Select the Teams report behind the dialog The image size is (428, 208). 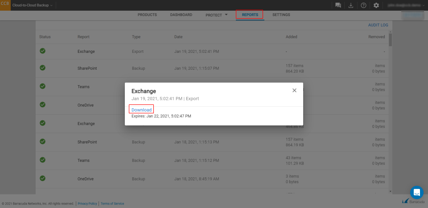[x=83, y=87]
